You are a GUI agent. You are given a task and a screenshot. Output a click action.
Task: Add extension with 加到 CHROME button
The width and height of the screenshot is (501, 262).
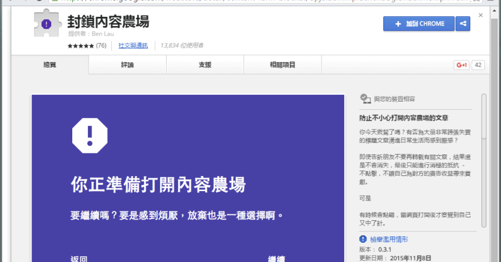click(x=419, y=24)
